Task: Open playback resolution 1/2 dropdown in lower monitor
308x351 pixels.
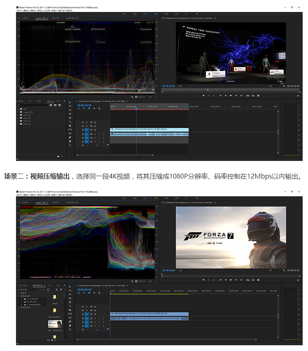Action: pos(274,270)
